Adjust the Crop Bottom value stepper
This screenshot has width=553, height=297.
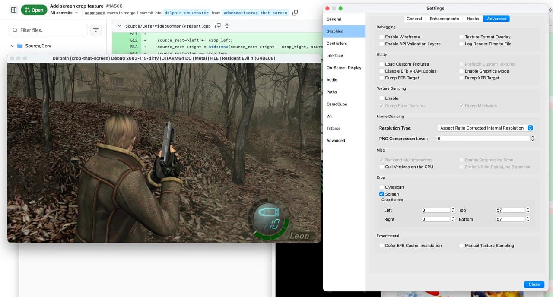click(528, 219)
